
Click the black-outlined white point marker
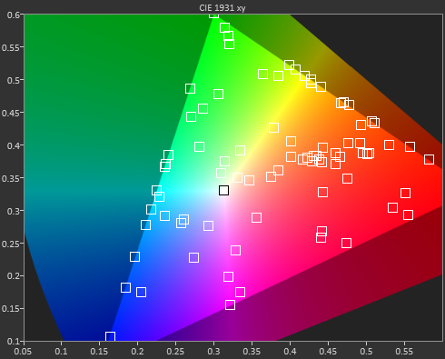click(223, 191)
